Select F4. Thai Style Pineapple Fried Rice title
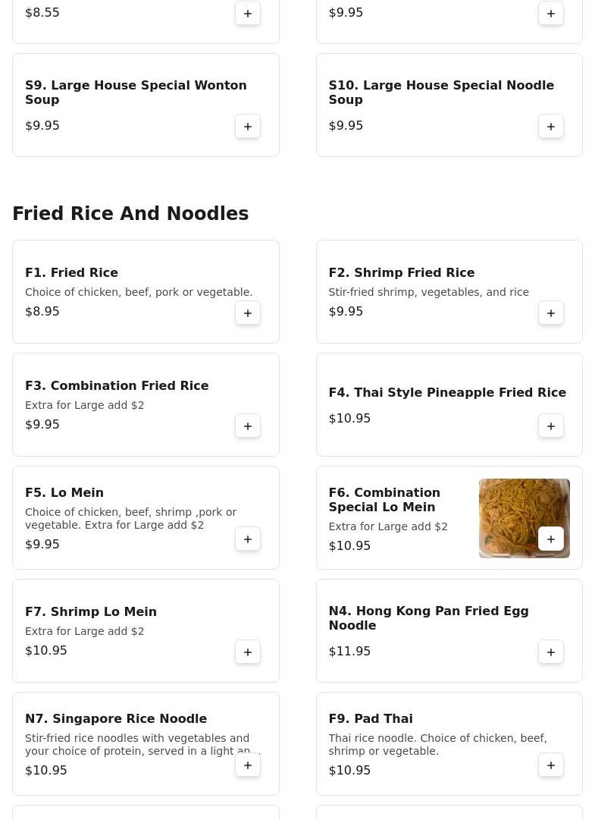The image size is (595, 820). coord(447,393)
